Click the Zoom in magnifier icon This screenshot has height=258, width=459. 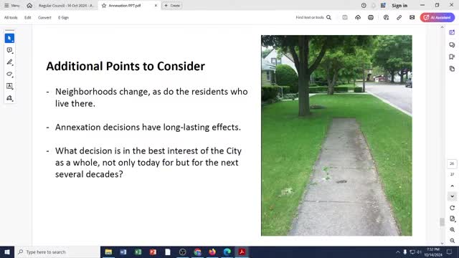[x=453, y=230]
